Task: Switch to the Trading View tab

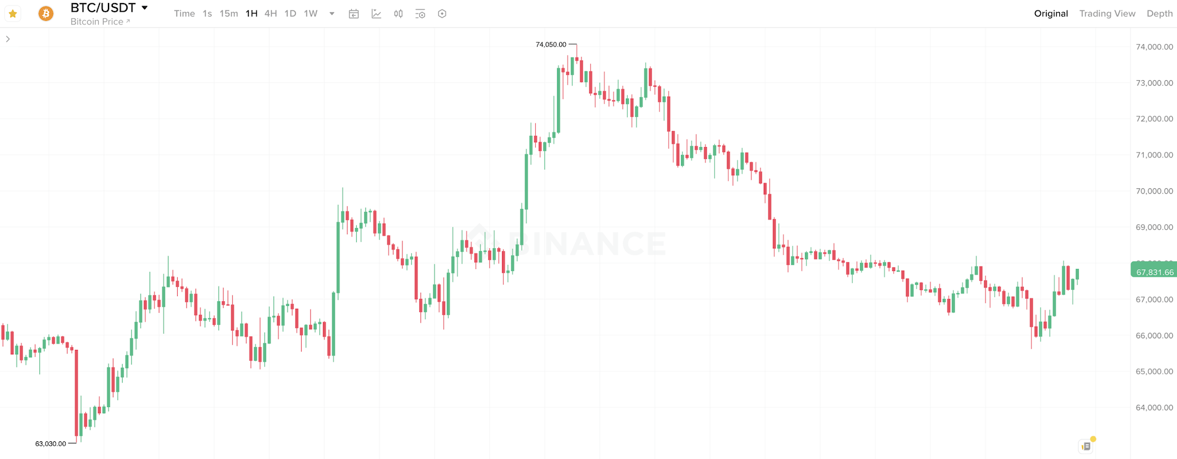Action: 1107,13
